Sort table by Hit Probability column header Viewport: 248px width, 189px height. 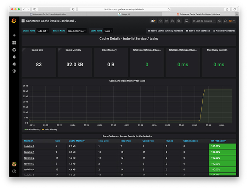pyautogui.click(x=218, y=141)
